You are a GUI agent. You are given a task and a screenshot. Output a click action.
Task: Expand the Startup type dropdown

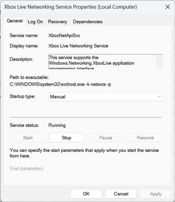106,97
